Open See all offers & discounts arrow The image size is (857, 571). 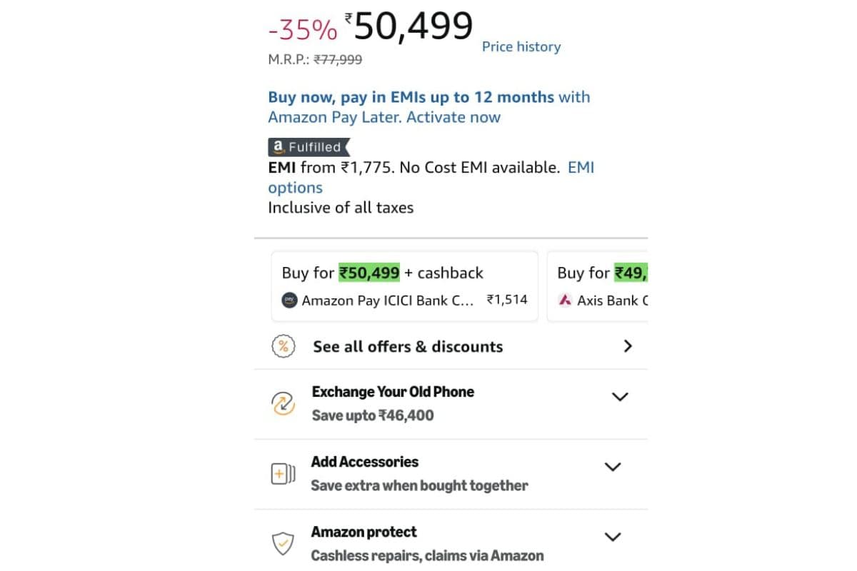tap(628, 346)
